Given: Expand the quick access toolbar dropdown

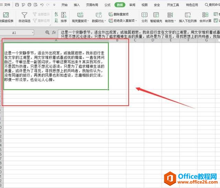Looking at the screenshot, I should point(54,5).
